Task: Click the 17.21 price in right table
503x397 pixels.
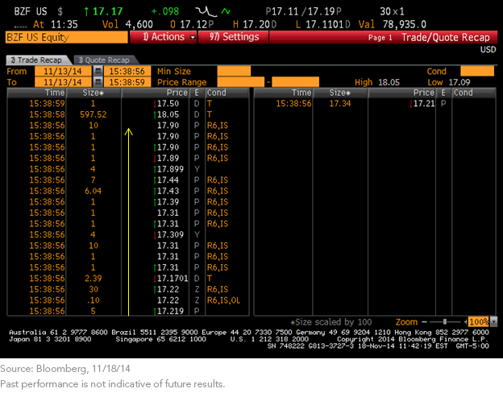Action: (424, 104)
